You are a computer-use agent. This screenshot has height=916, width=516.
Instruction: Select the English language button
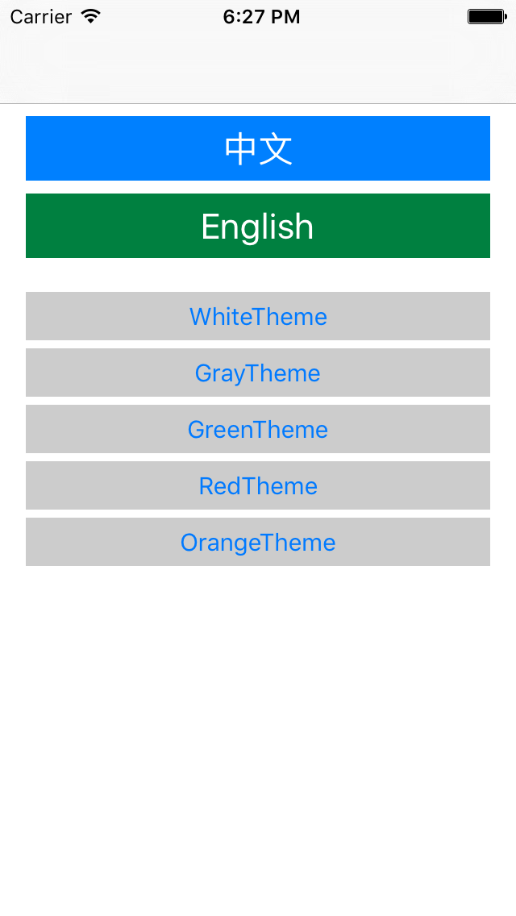coord(258,226)
